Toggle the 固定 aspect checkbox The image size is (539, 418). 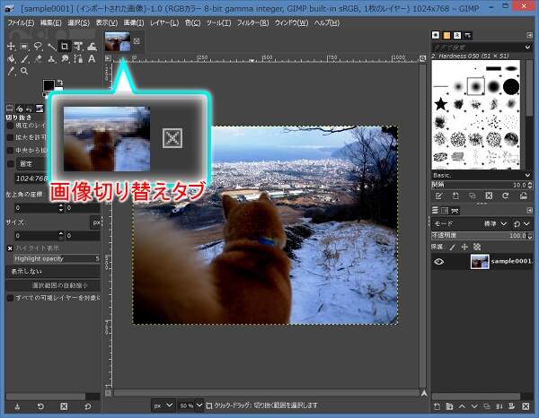(x=11, y=163)
